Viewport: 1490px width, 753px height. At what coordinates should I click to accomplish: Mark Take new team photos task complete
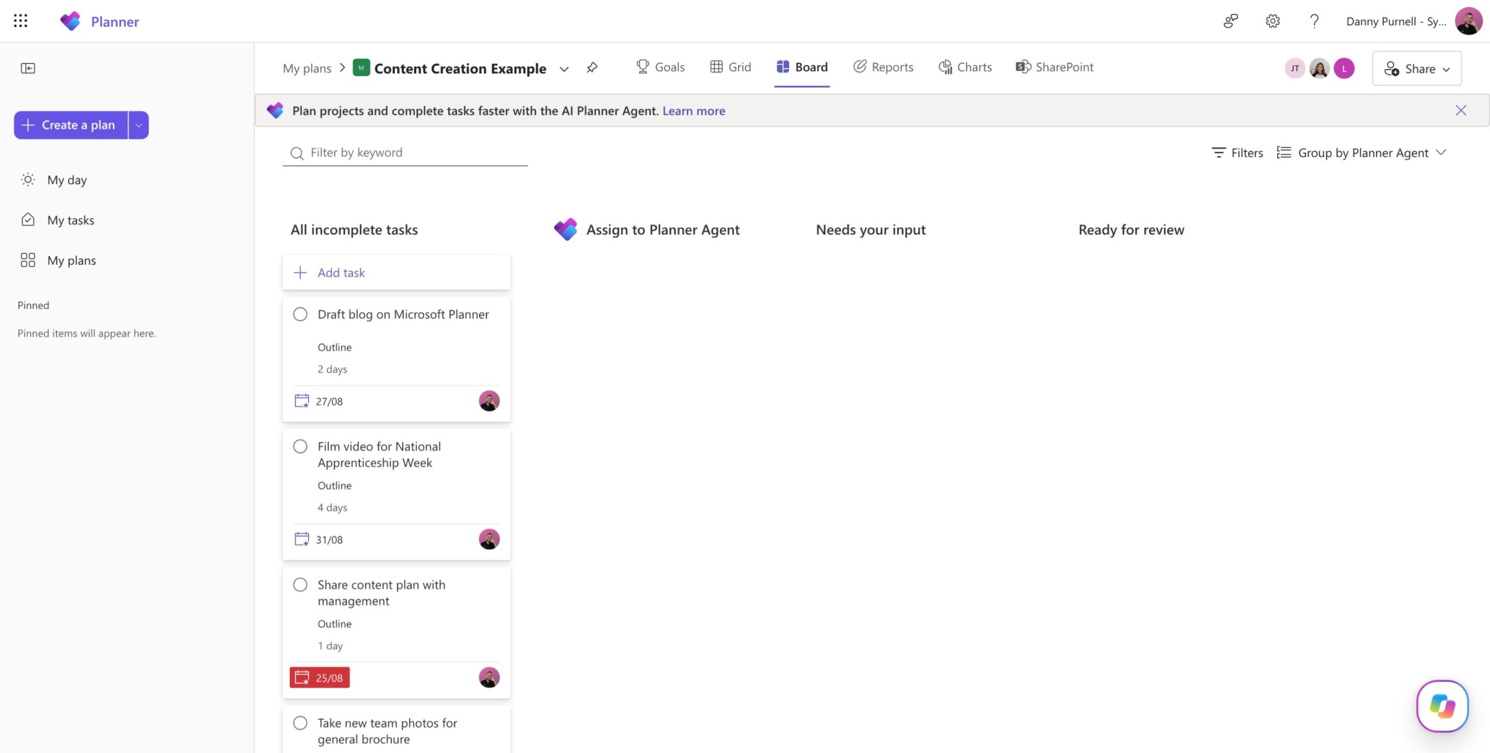point(300,723)
